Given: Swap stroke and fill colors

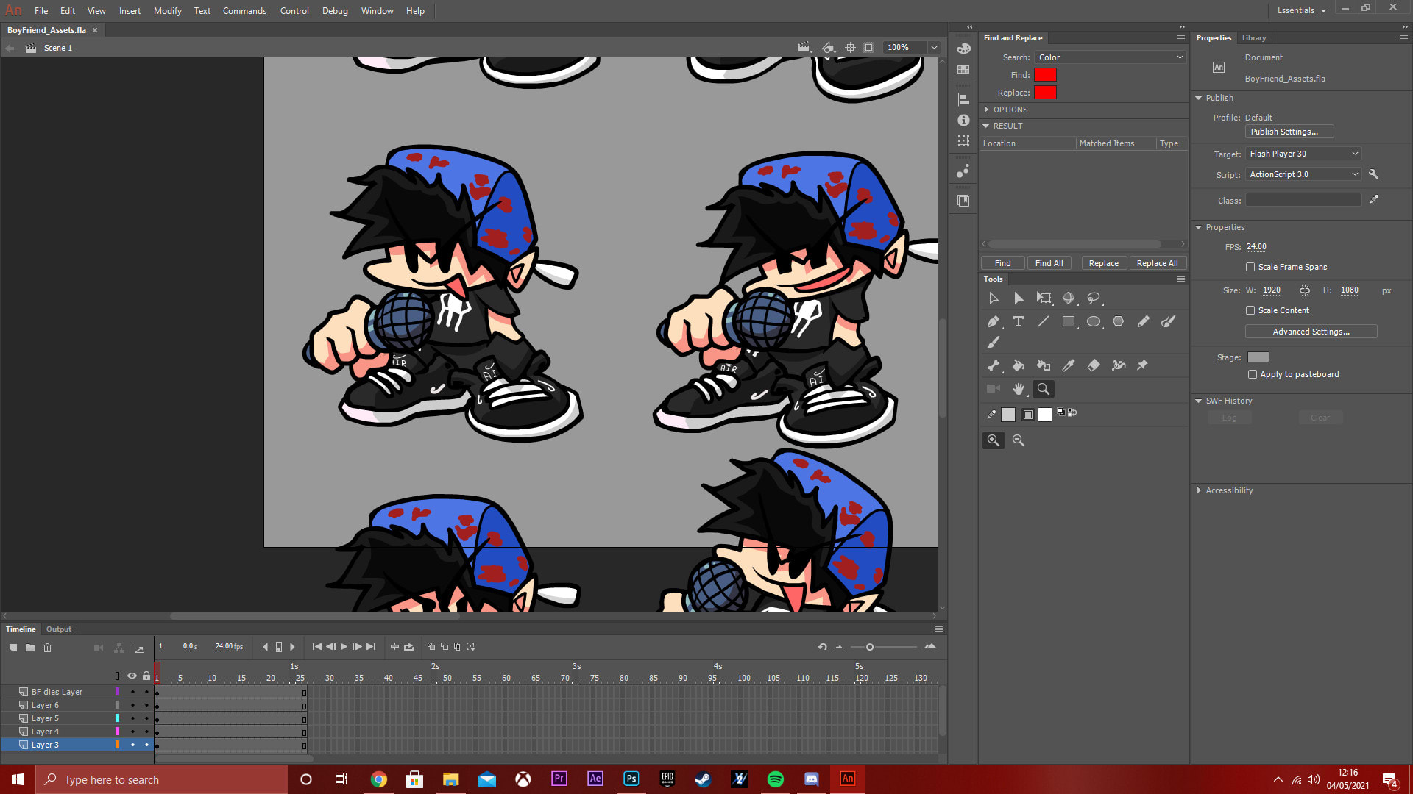Looking at the screenshot, I should point(1072,412).
